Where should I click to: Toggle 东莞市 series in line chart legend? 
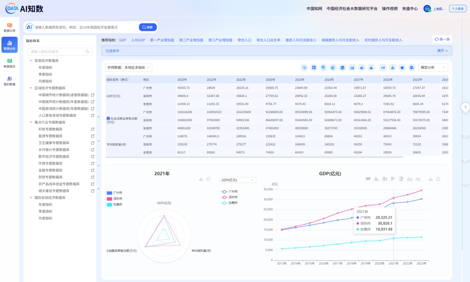click(230, 203)
